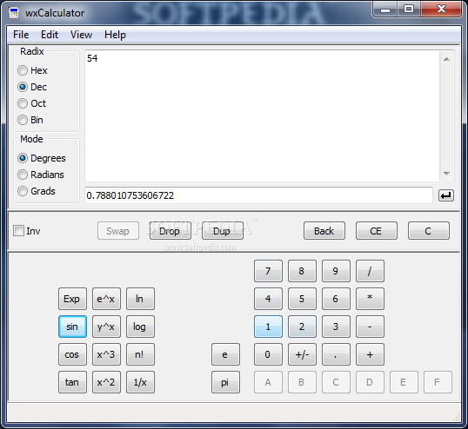Image resolution: width=468 pixels, height=429 pixels.
Task: Open the File menu
Action: coord(21,35)
